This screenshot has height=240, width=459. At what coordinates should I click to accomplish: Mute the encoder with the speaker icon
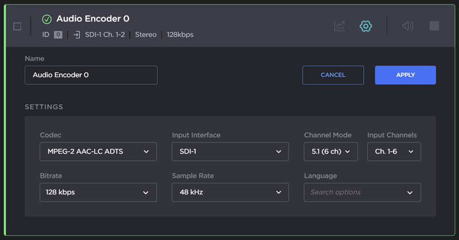[407, 26]
